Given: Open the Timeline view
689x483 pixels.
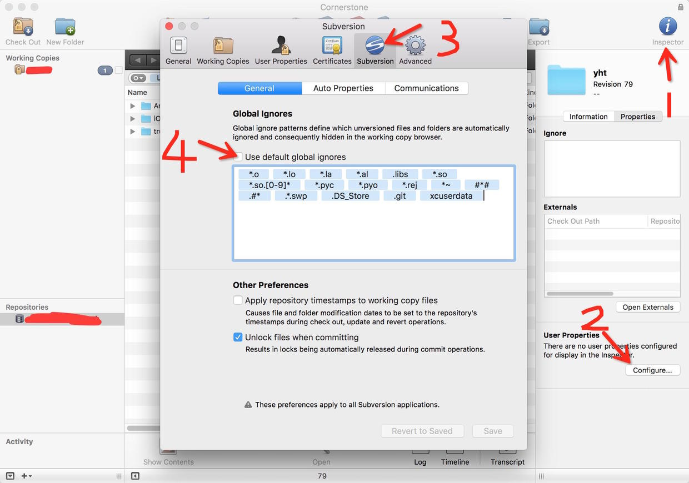Looking at the screenshot, I should 455,457.
